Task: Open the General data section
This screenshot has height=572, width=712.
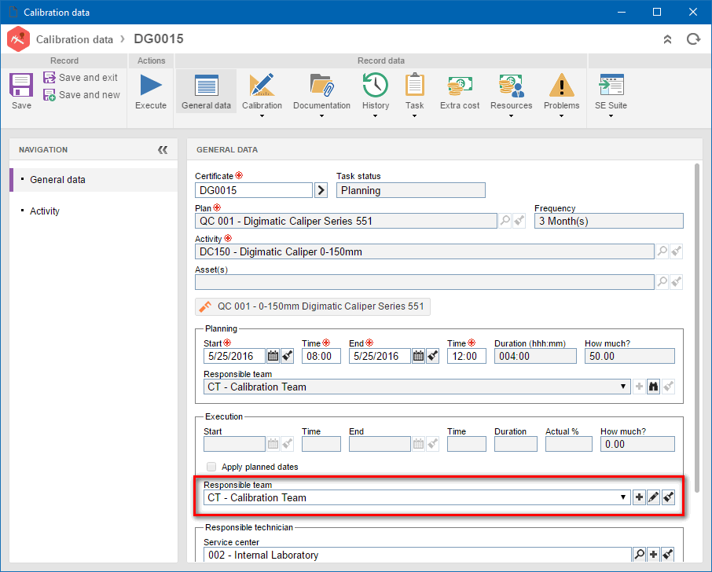Action: [x=206, y=92]
